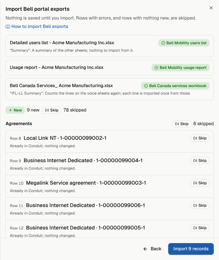This screenshot has height=260, width=219.
Task: Close the Import Bell portal exports dialog
Action: (211, 8)
